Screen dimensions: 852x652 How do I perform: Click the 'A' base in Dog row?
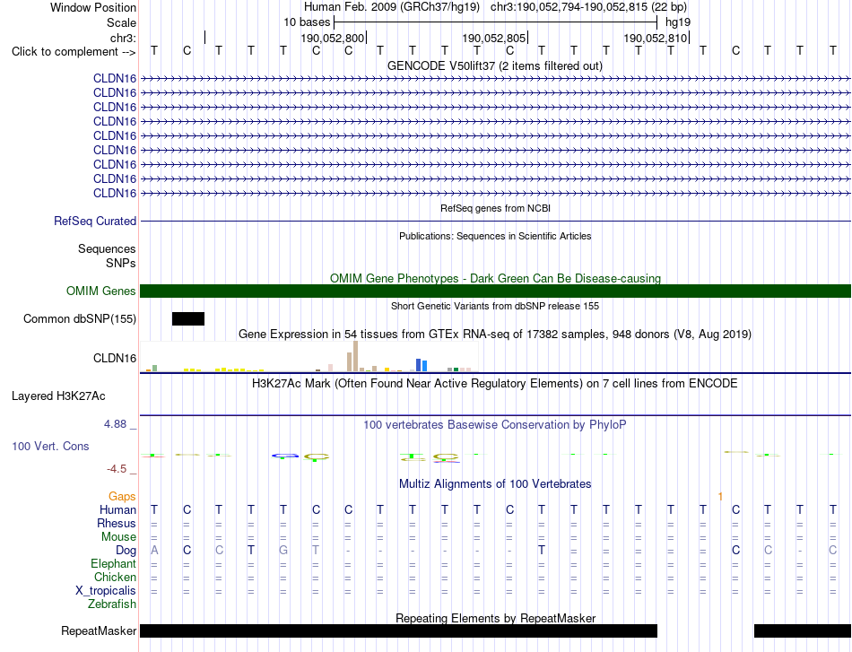tap(154, 551)
